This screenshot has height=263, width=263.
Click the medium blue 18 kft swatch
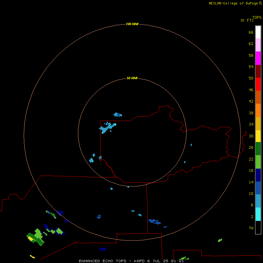(x=258, y=188)
